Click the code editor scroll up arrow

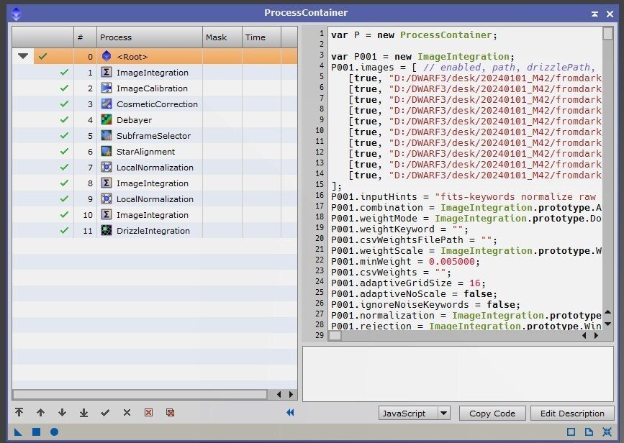coord(607,312)
